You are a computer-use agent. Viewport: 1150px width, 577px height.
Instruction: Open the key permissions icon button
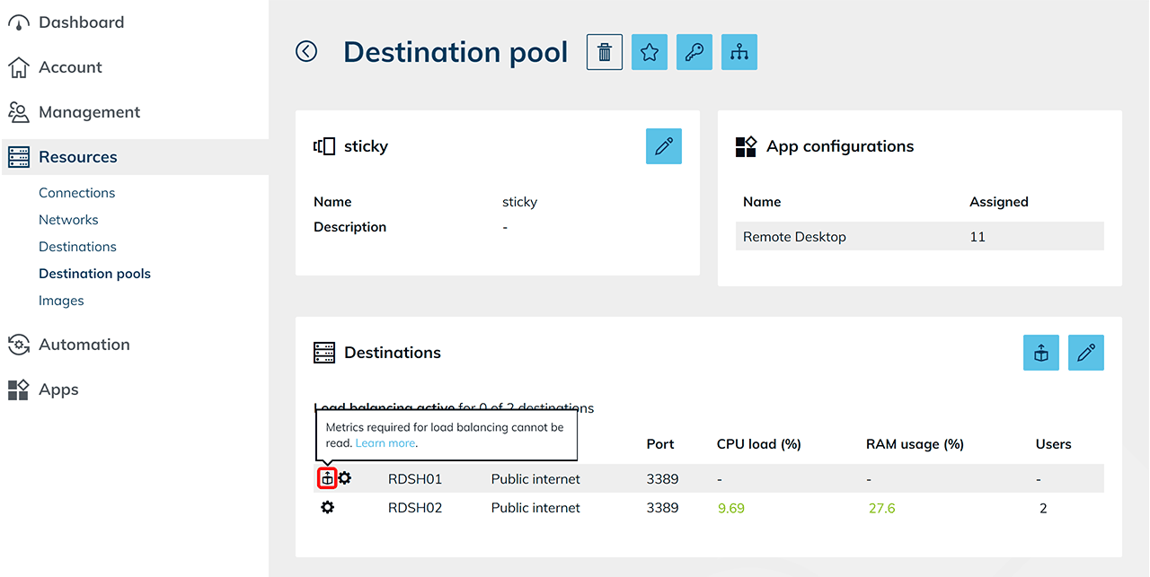[x=694, y=52]
